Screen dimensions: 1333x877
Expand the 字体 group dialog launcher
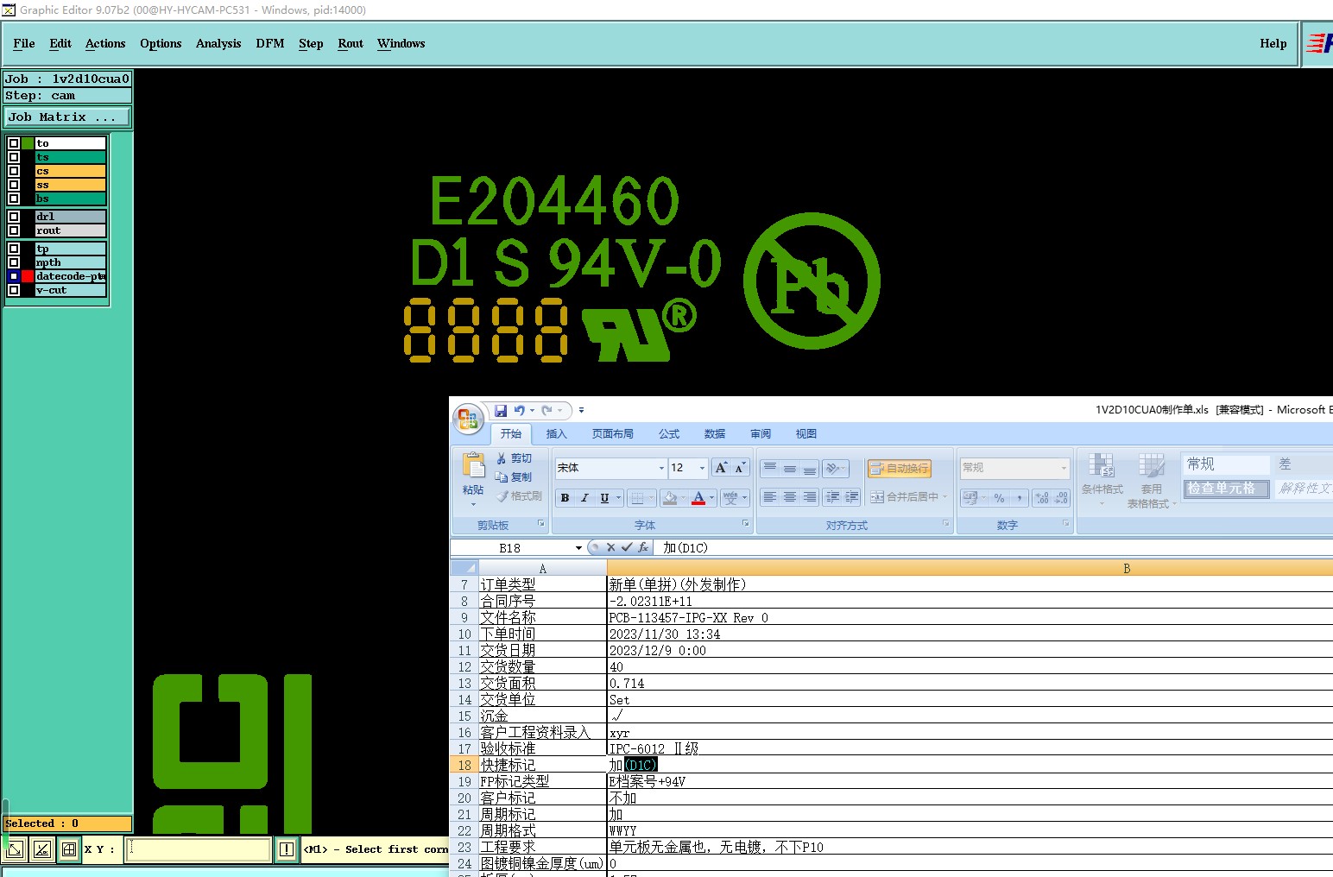coord(746,524)
